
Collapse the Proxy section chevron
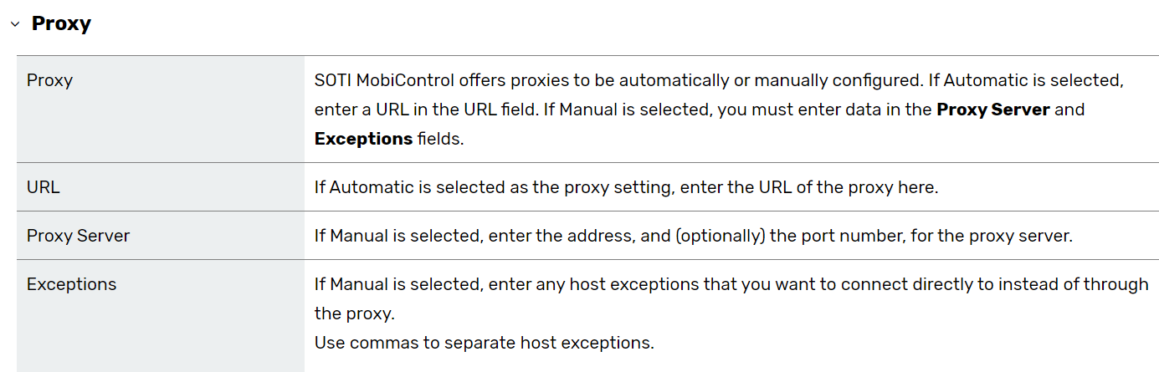(x=14, y=24)
